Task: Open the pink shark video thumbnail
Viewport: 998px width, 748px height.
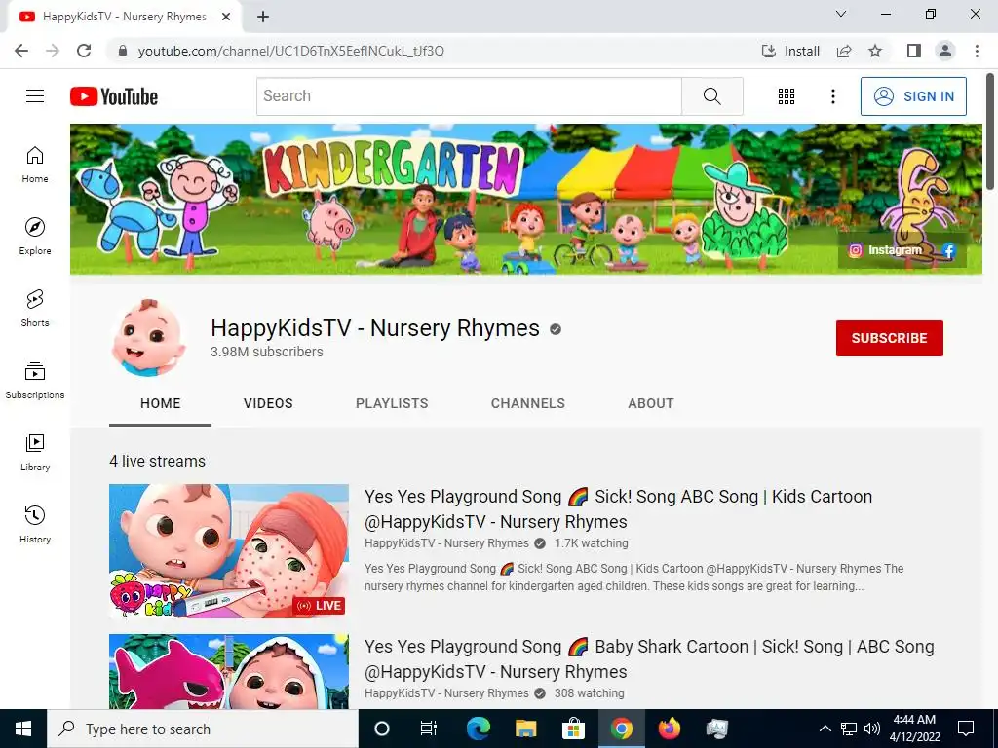Action: pyautogui.click(x=229, y=672)
